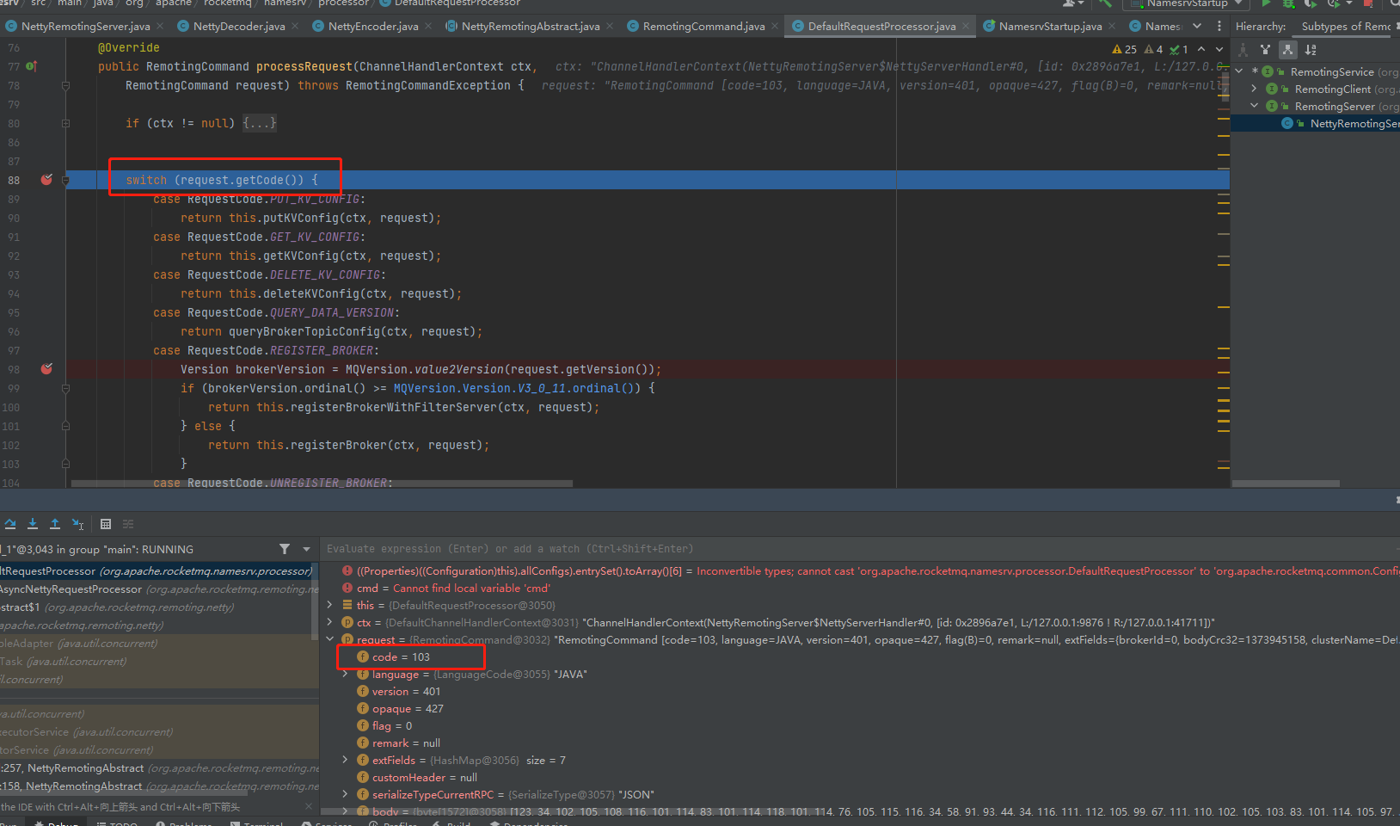The image size is (1400, 826).
Task: Click the Run to Cursor debugger button
Action: [77, 523]
